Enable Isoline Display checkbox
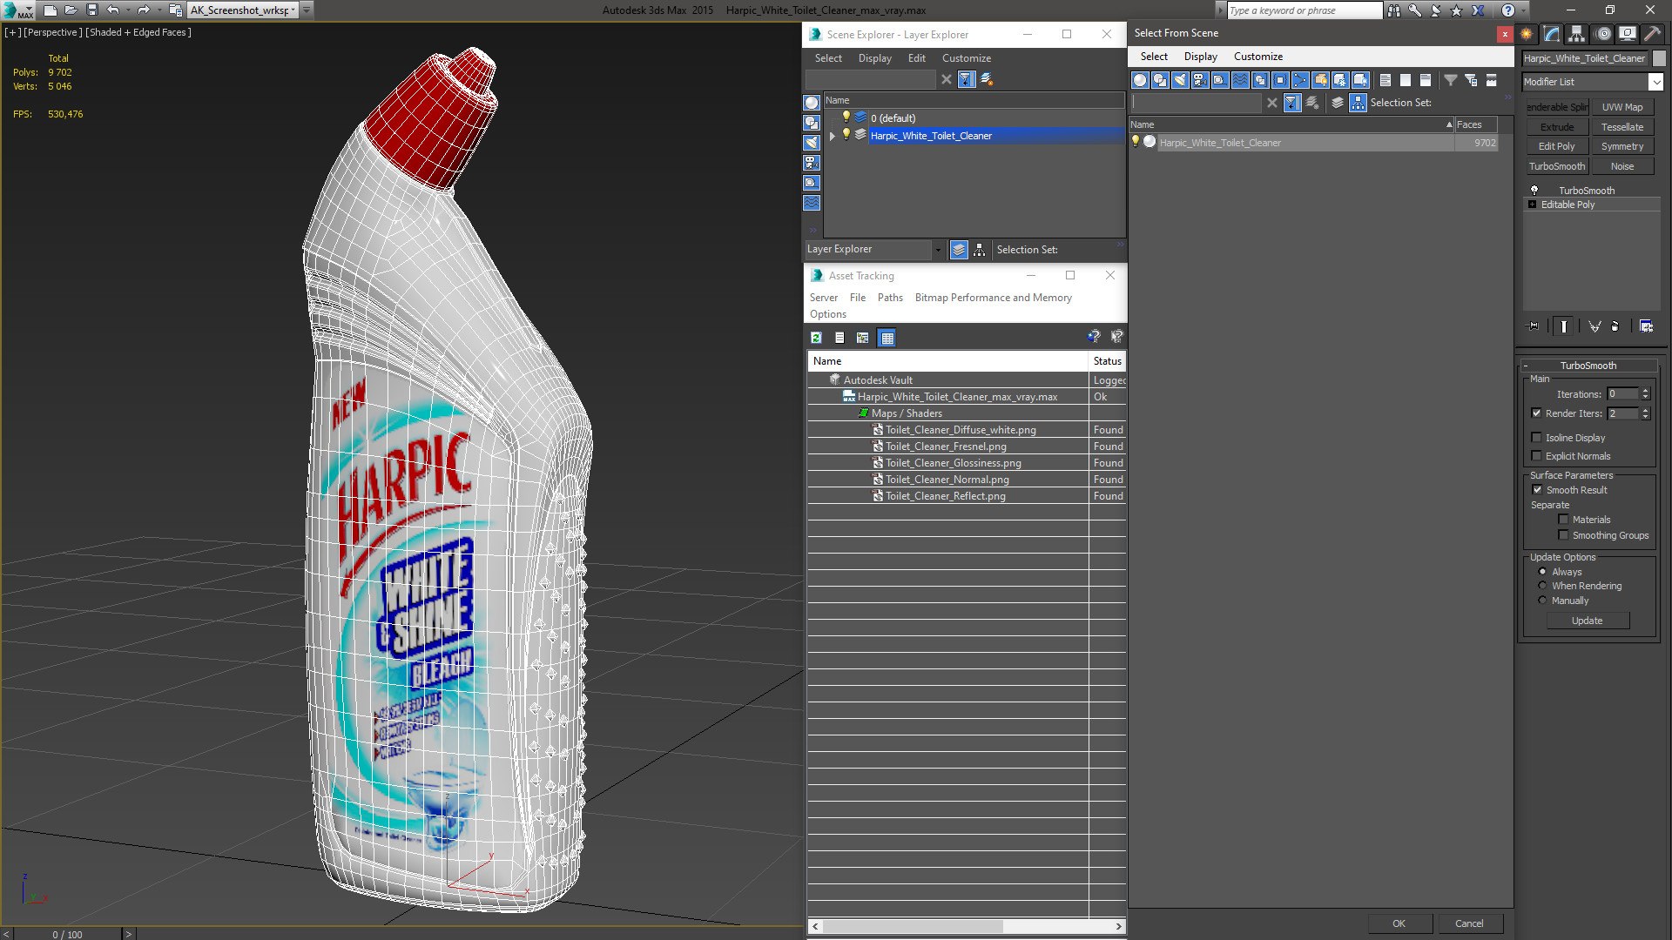1672x940 pixels. pyautogui.click(x=1536, y=438)
